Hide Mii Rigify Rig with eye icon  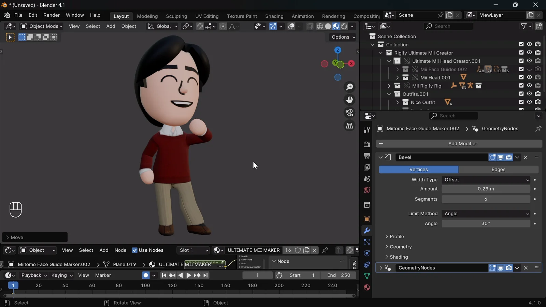tap(529, 86)
